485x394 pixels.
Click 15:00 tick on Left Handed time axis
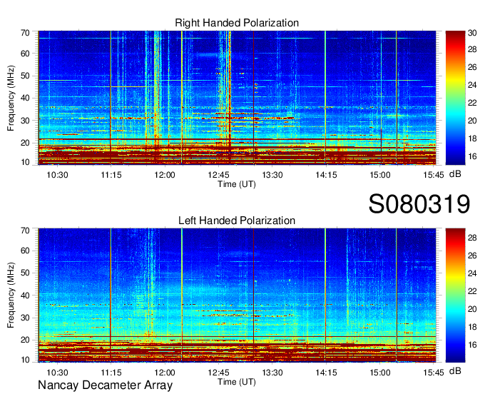380,373
